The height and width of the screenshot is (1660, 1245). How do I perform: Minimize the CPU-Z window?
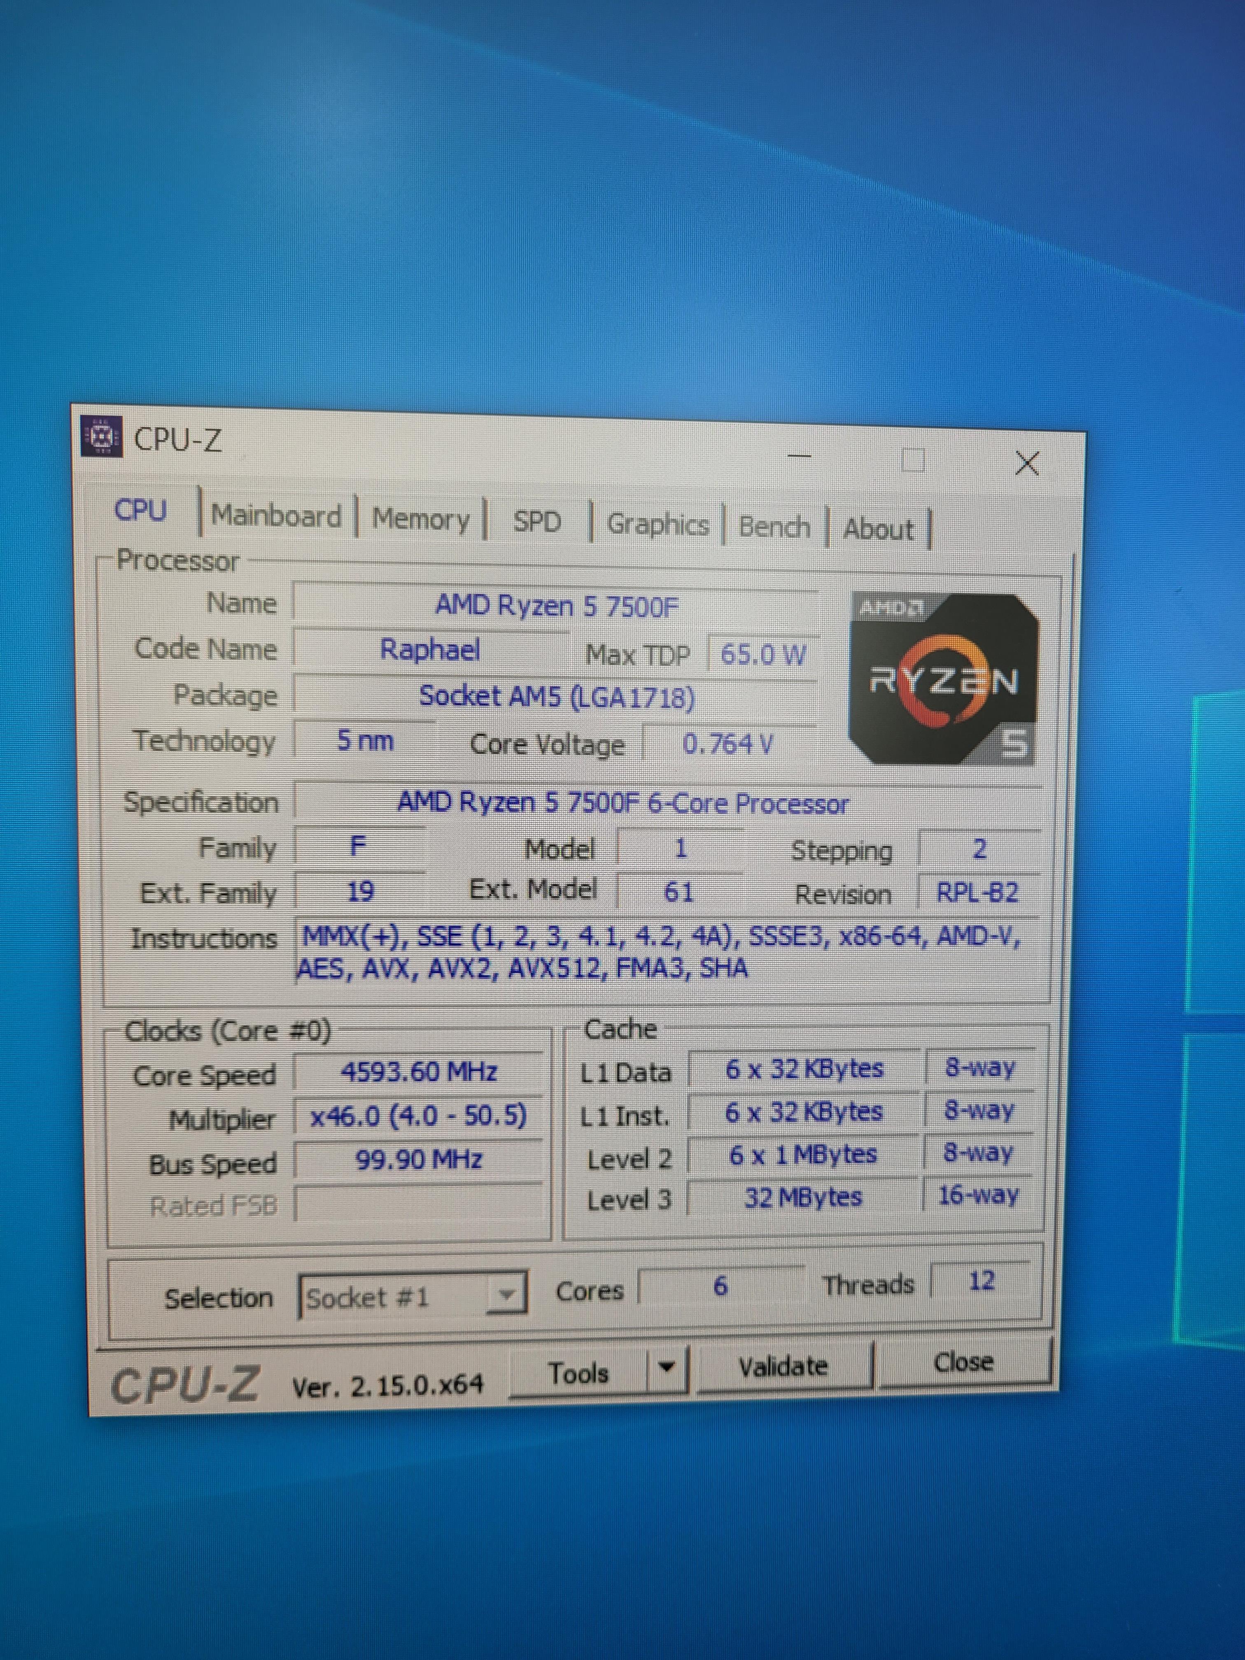click(799, 455)
